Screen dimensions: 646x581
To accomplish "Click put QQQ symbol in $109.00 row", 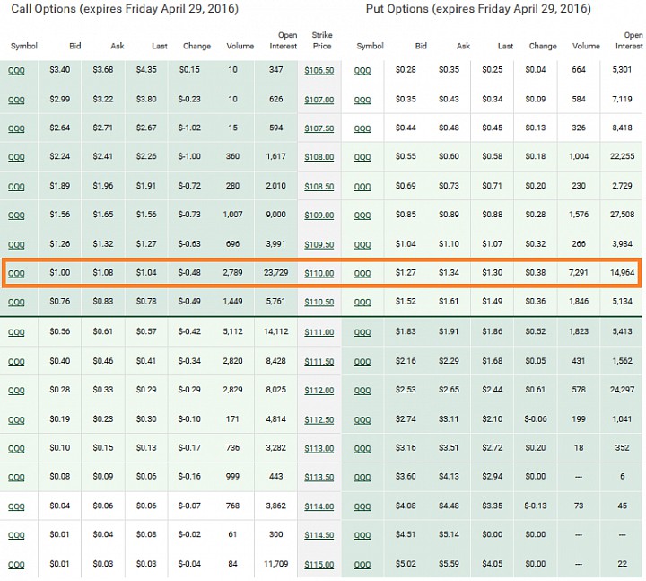I will pyautogui.click(x=362, y=216).
